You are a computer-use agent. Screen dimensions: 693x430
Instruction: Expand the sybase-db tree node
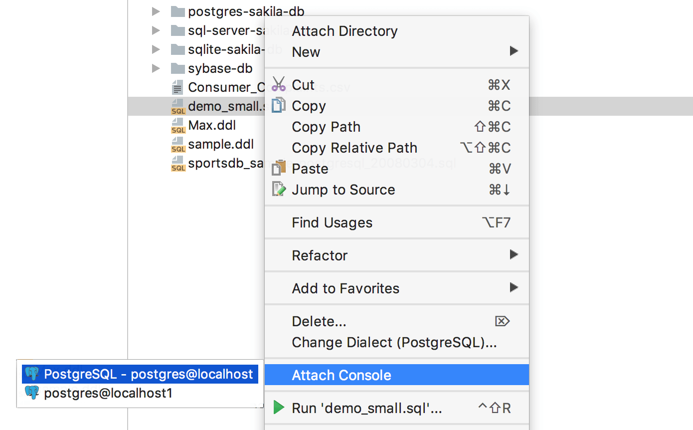click(x=156, y=68)
